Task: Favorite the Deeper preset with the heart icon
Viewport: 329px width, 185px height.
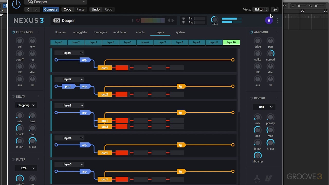Action: 138,21
